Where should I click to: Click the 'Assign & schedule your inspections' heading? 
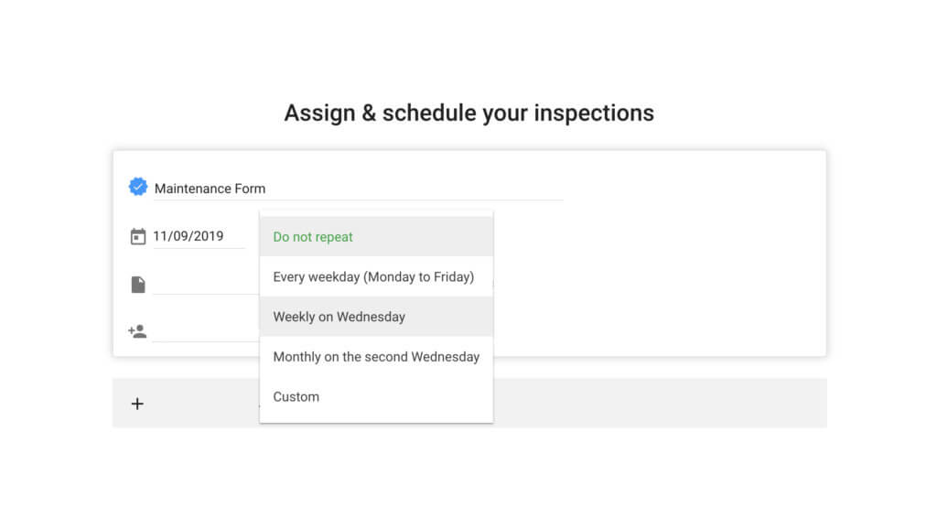point(468,113)
